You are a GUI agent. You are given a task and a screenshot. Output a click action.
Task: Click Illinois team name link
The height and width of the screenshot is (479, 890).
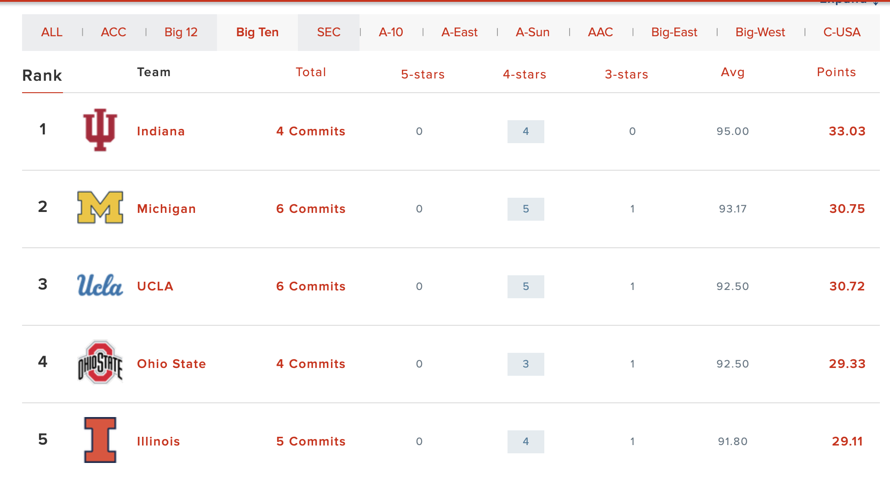[x=158, y=441]
